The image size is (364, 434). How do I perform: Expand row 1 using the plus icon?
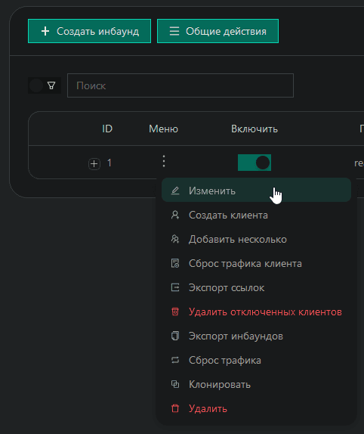pyautogui.click(x=94, y=163)
